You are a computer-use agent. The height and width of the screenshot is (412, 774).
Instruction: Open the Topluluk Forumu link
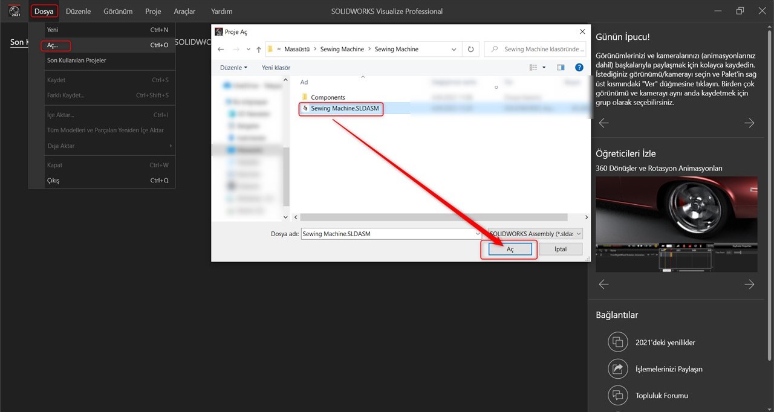coord(662,396)
